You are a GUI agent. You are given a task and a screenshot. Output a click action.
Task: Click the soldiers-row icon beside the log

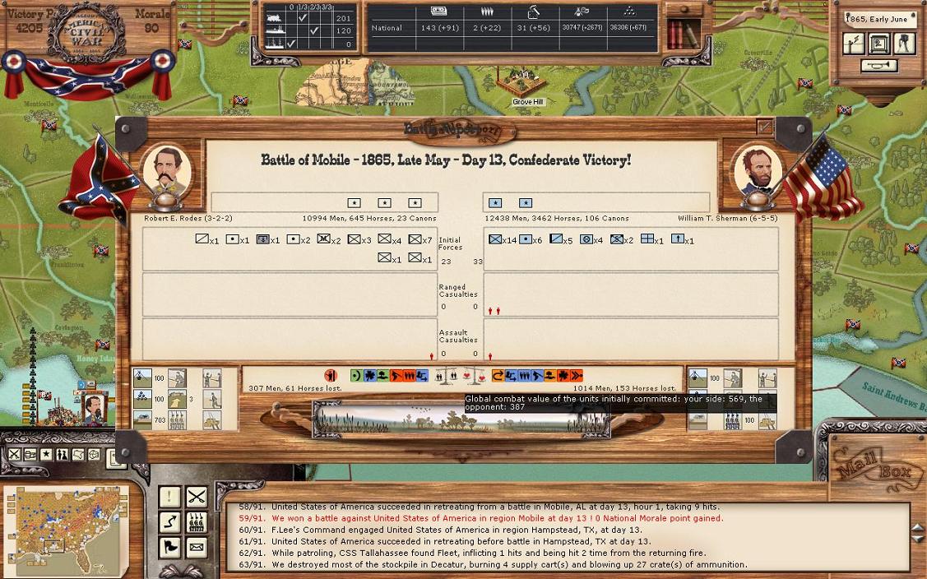click(196, 521)
